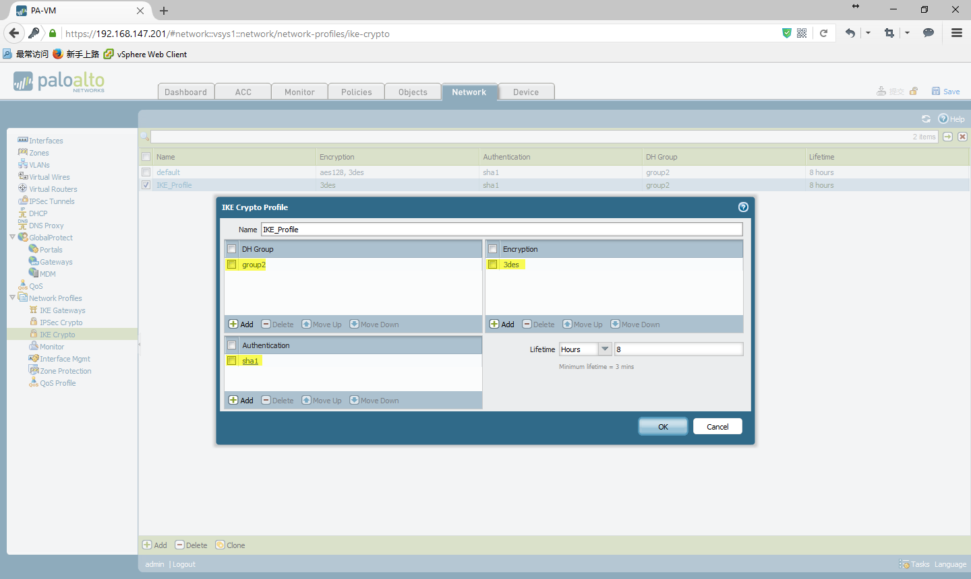Image resolution: width=971 pixels, height=579 pixels.
Task: Open the browser back history dropdown
Action: click(x=868, y=33)
